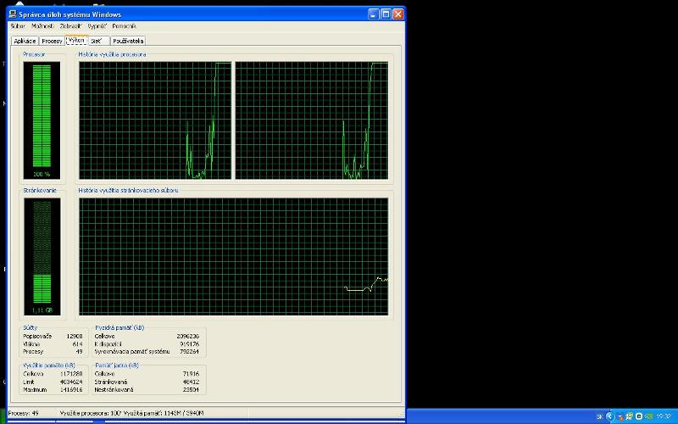
Task: Click the white square tray icon
Action: pyautogui.click(x=639, y=416)
